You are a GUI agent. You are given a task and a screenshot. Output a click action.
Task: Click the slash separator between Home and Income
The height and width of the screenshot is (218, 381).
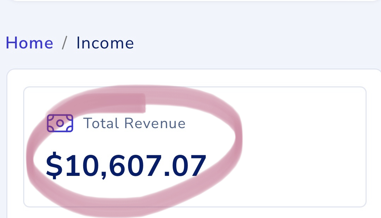coord(65,43)
